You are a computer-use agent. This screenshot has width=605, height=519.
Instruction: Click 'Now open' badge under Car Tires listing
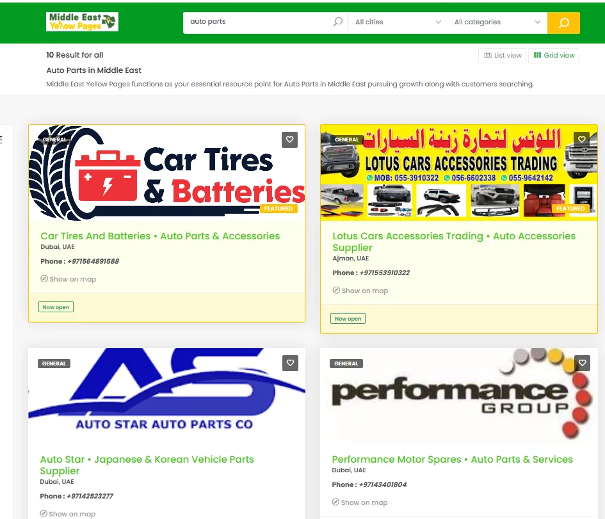(x=56, y=307)
